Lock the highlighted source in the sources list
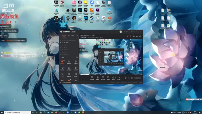Viewport: 202px width, 114px height. pyautogui.click(x=63, y=43)
